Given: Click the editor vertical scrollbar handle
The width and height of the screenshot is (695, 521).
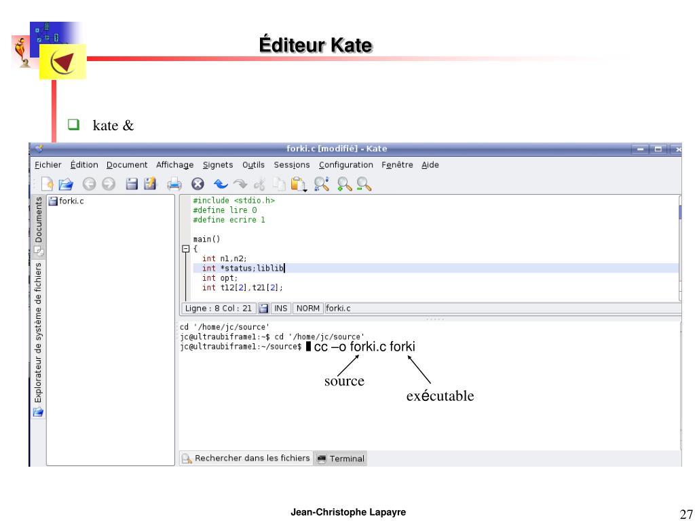Looking at the screenshot, I should point(680,212).
